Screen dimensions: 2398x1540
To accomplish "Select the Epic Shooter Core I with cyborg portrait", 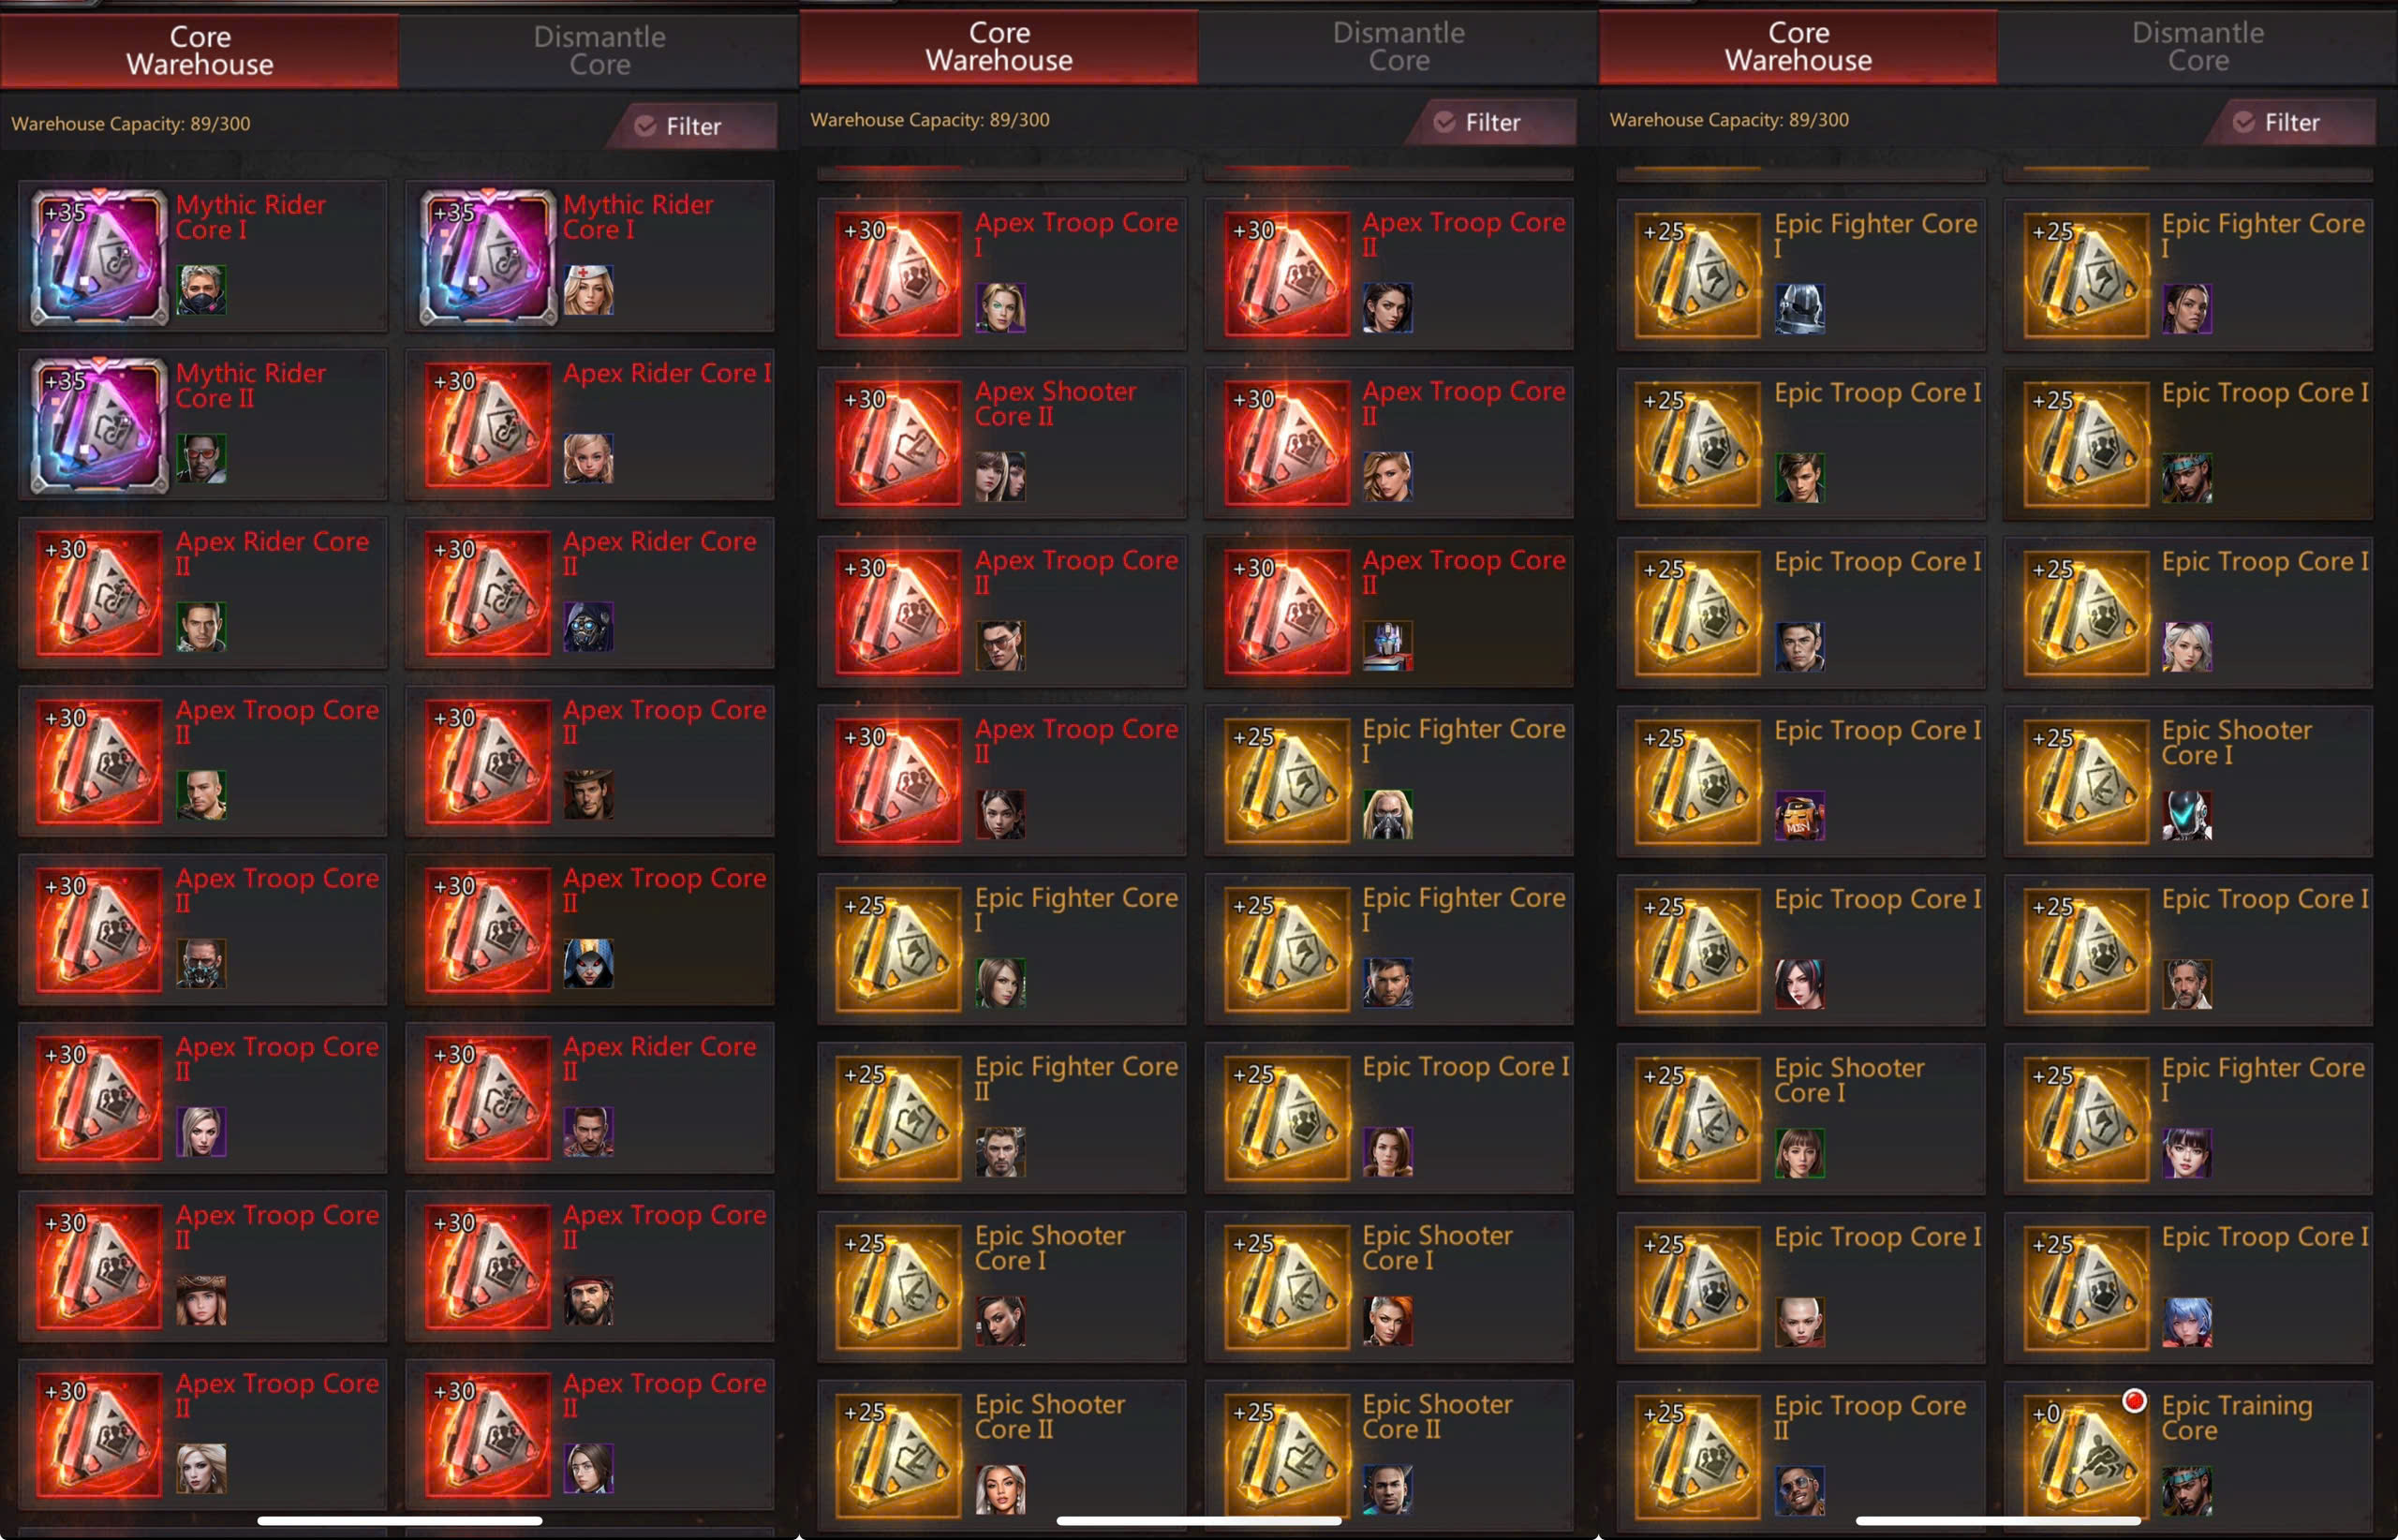I will [x=2188, y=782].
